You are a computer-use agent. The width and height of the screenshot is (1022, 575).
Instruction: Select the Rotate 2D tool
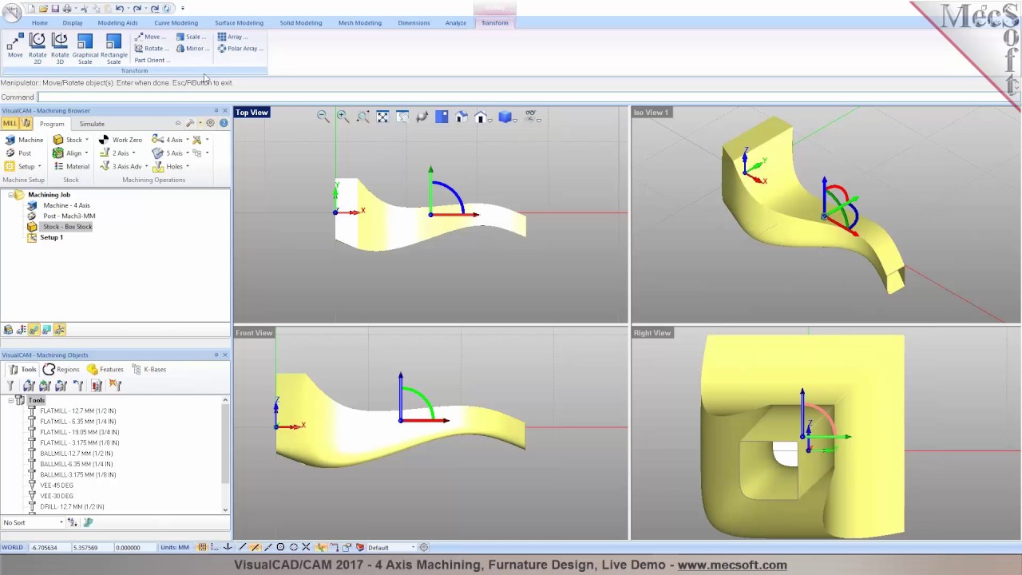pos(38,48)
